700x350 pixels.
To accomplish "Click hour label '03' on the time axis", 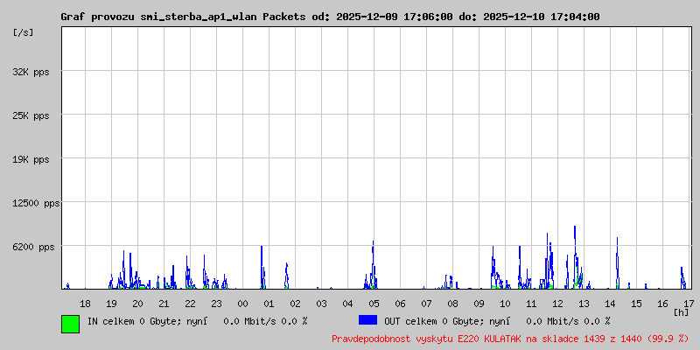I will 321,304.
